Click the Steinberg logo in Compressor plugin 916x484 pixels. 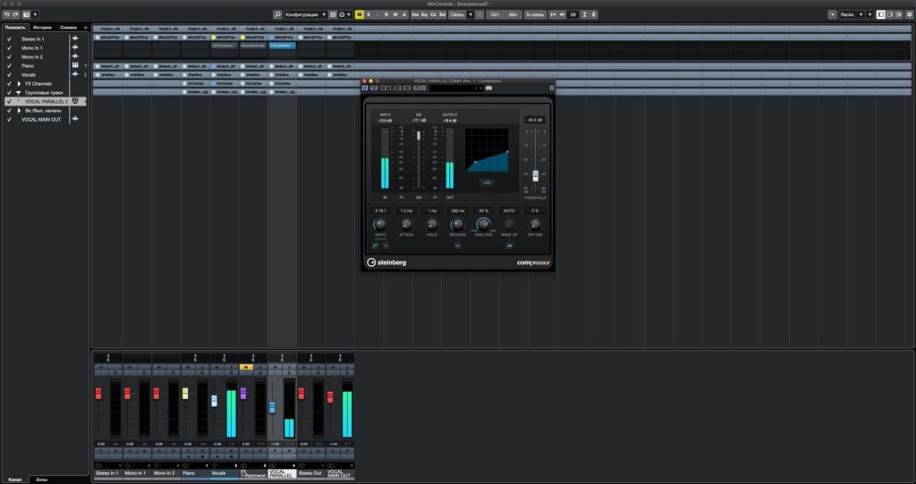(386, 263)
